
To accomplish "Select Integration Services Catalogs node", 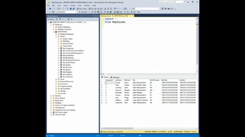I will click(65, 110).
